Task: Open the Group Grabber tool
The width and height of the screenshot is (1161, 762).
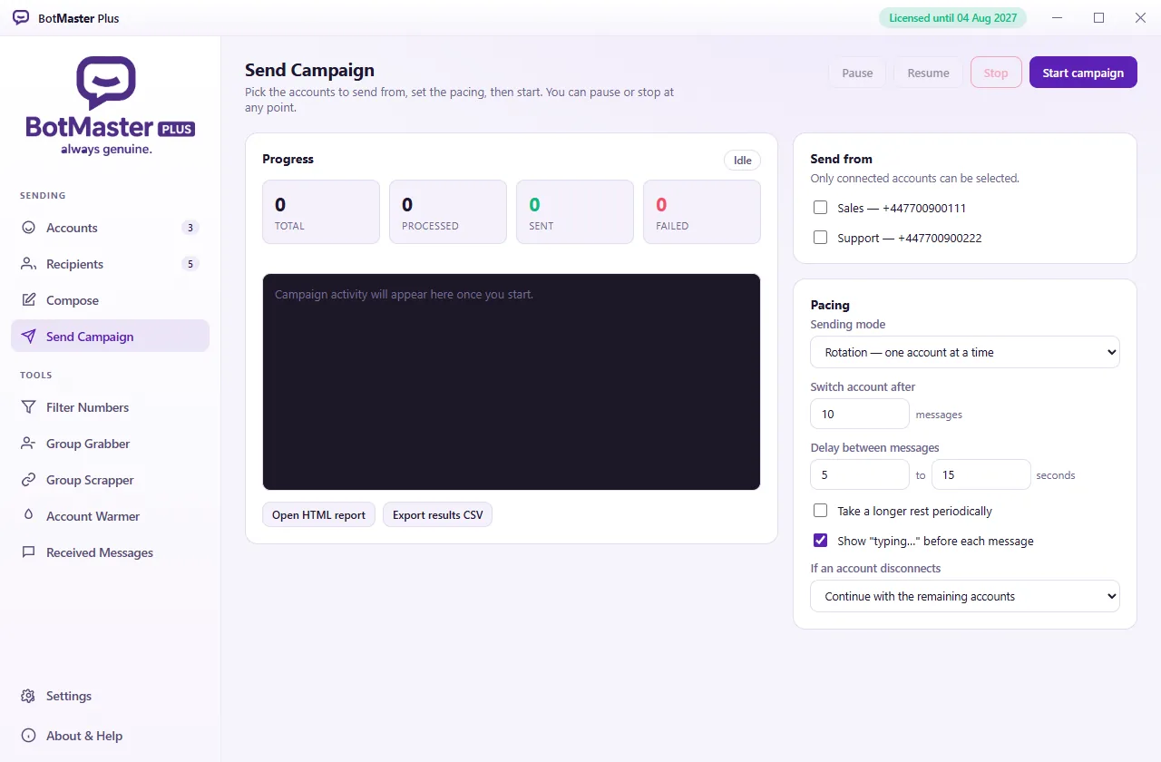Action: [x=110, y=444]
